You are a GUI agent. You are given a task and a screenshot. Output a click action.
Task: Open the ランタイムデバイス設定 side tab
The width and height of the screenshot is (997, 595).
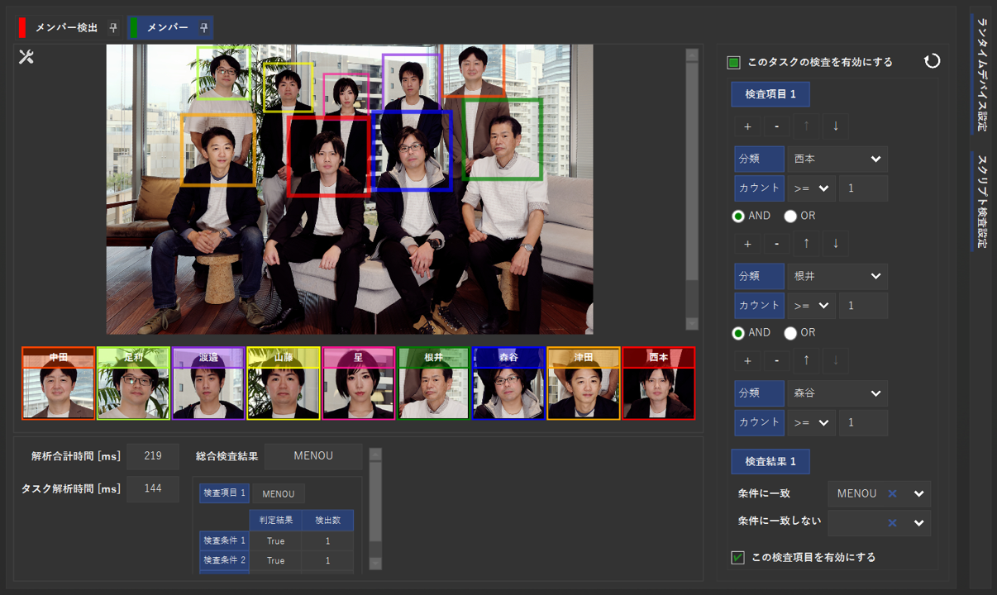pyautogui.click(x=980, y=74)
